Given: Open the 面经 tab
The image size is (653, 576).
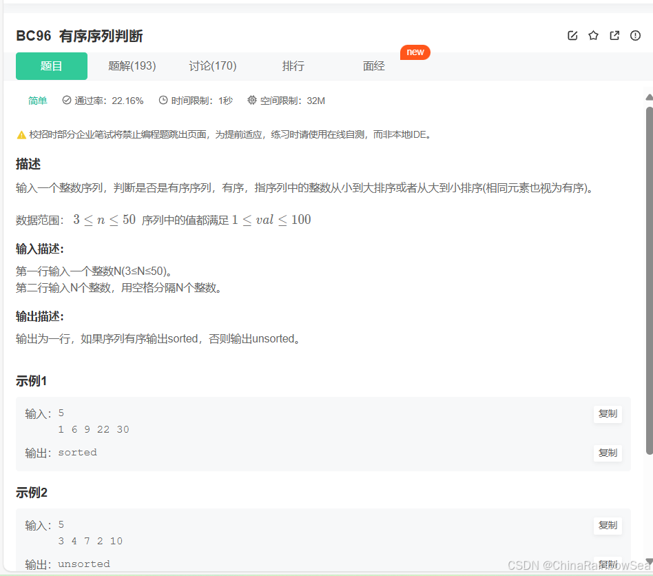Looking at the screenshot, I should (374, 66).
